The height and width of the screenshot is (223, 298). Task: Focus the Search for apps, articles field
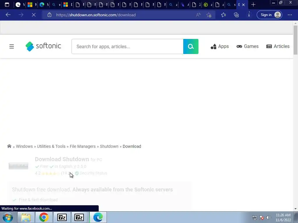tap(127, 46)
